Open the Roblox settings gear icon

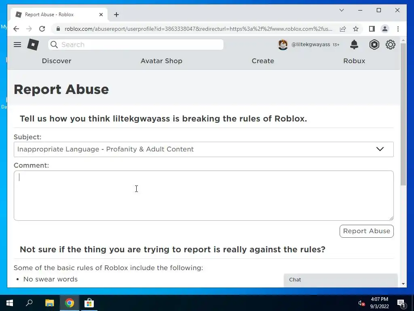click(391, 45)
